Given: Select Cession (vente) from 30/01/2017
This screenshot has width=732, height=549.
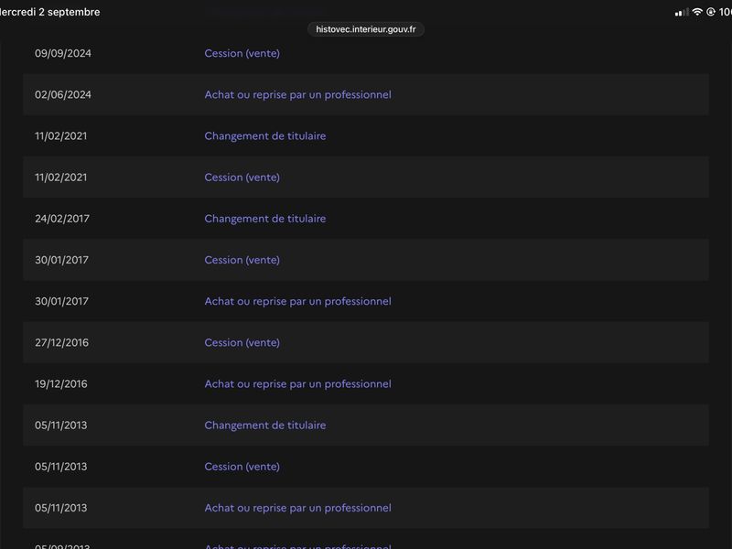Looking at the screenshot, I should coord(242,260).
